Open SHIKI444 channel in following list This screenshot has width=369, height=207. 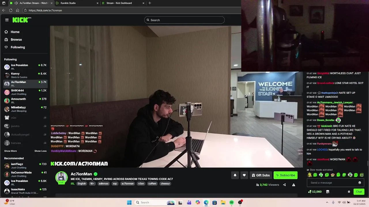[x=25, y=92]
